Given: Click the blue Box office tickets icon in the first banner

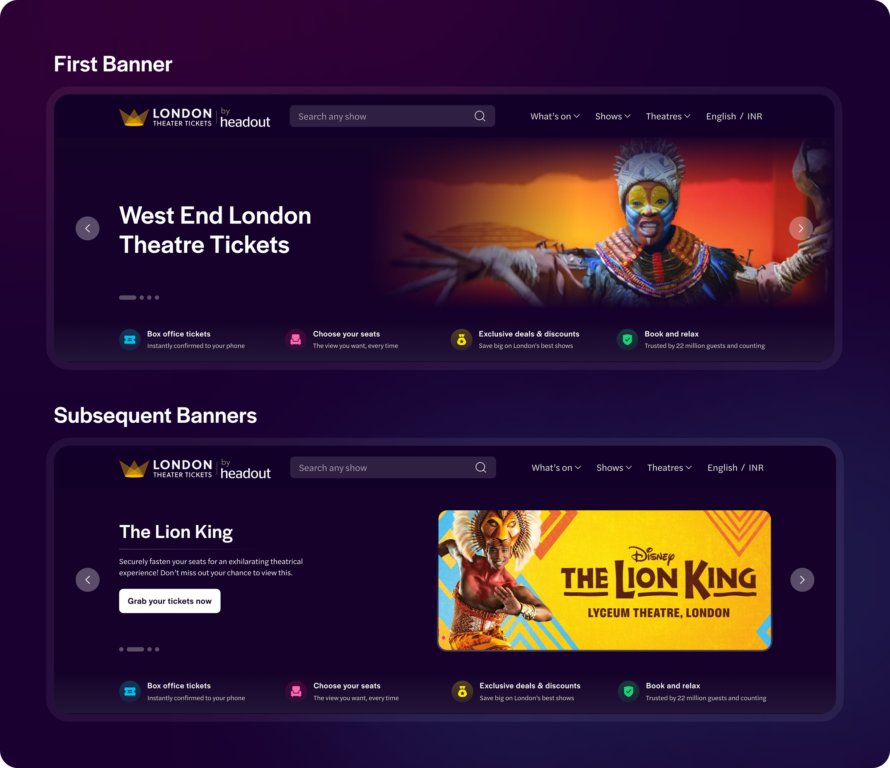Looking at the screenshot, I should (x=130, y=340).
